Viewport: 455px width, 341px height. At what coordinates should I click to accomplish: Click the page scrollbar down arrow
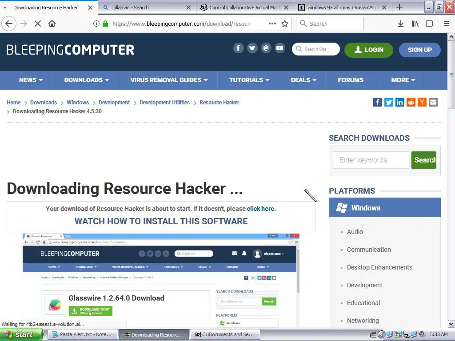coord(451,324)
